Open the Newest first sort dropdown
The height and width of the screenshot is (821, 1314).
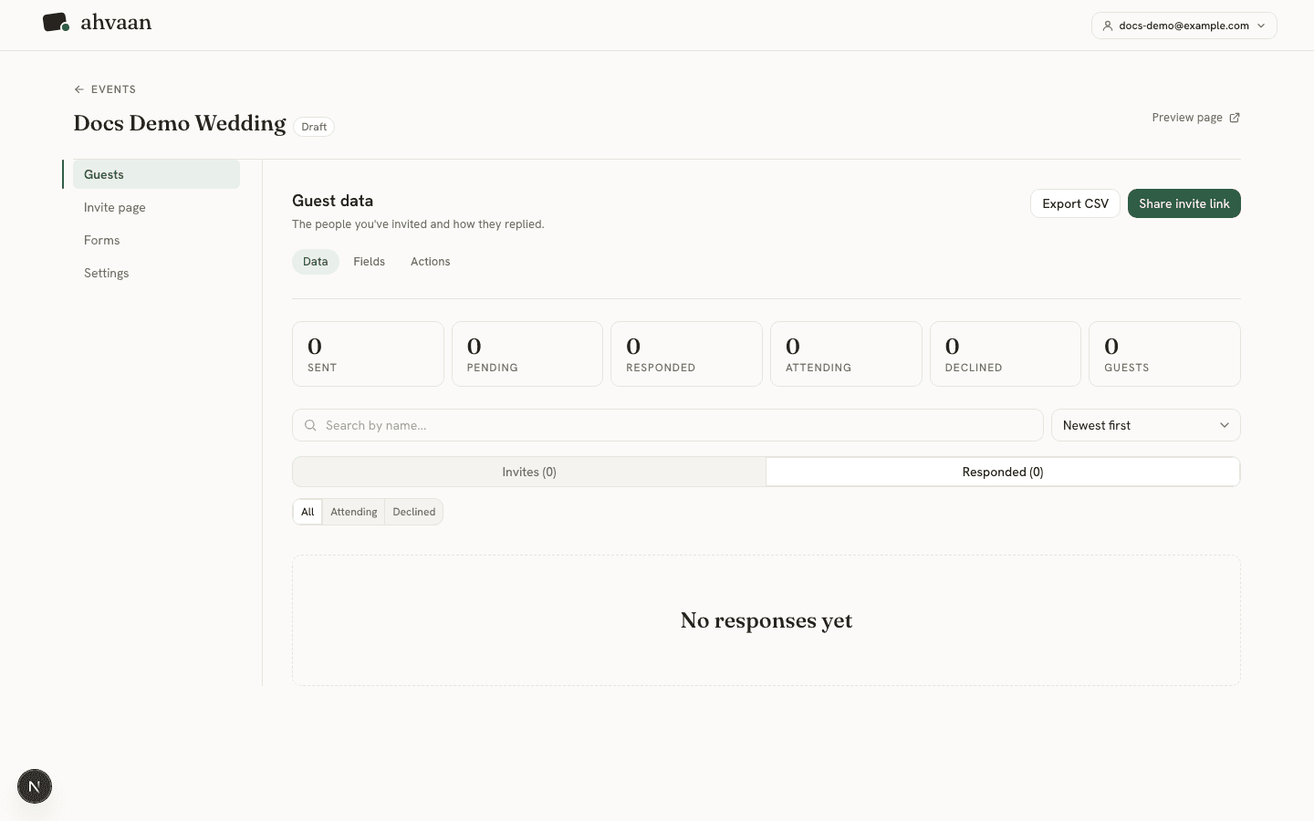click(1146, 425)
